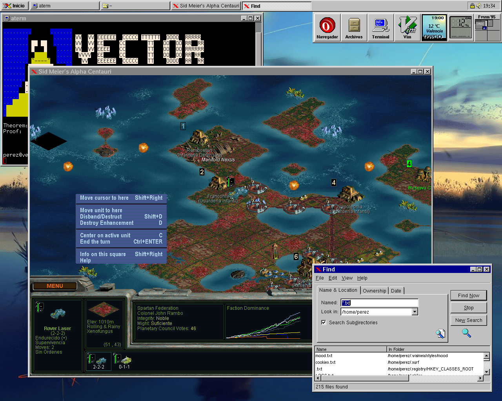Click the Manifold Nexus landmark label

pos(218,160)
